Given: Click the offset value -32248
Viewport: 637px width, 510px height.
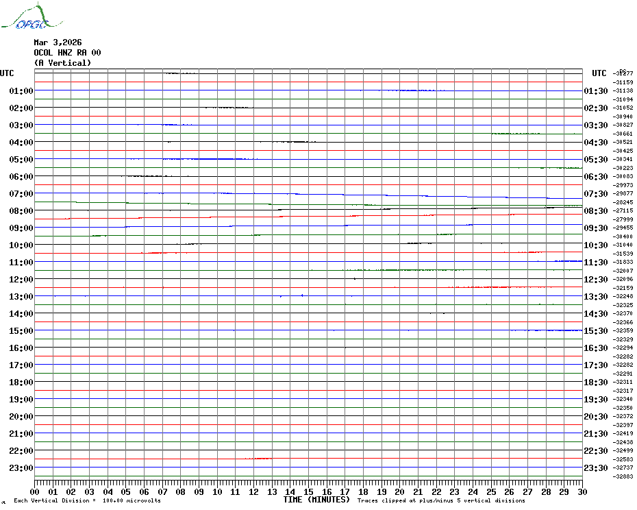Looking at the screenshot, I should pos(623,296).
